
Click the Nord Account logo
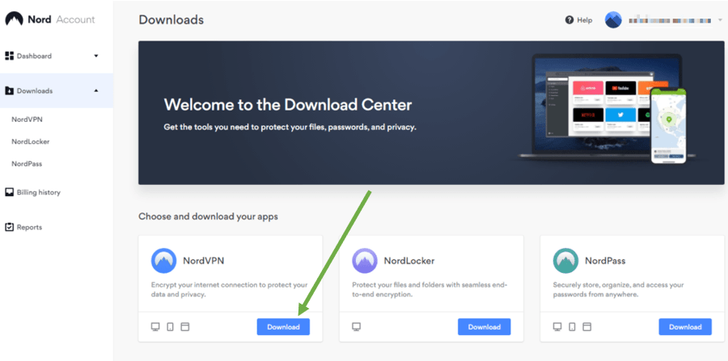tap(49, 19)
